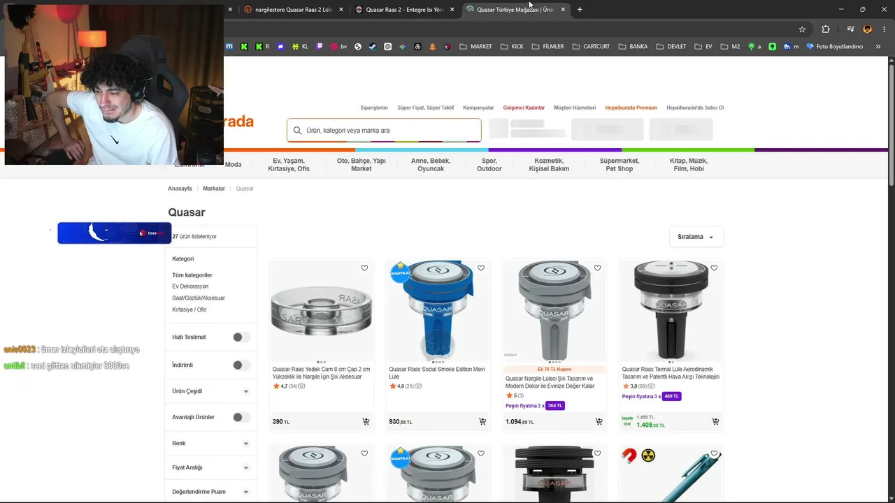This screenshot has width=895, height=503.
Task: Focus the Ürün, kategori veya marka ara search field
Action: point(384,131)
